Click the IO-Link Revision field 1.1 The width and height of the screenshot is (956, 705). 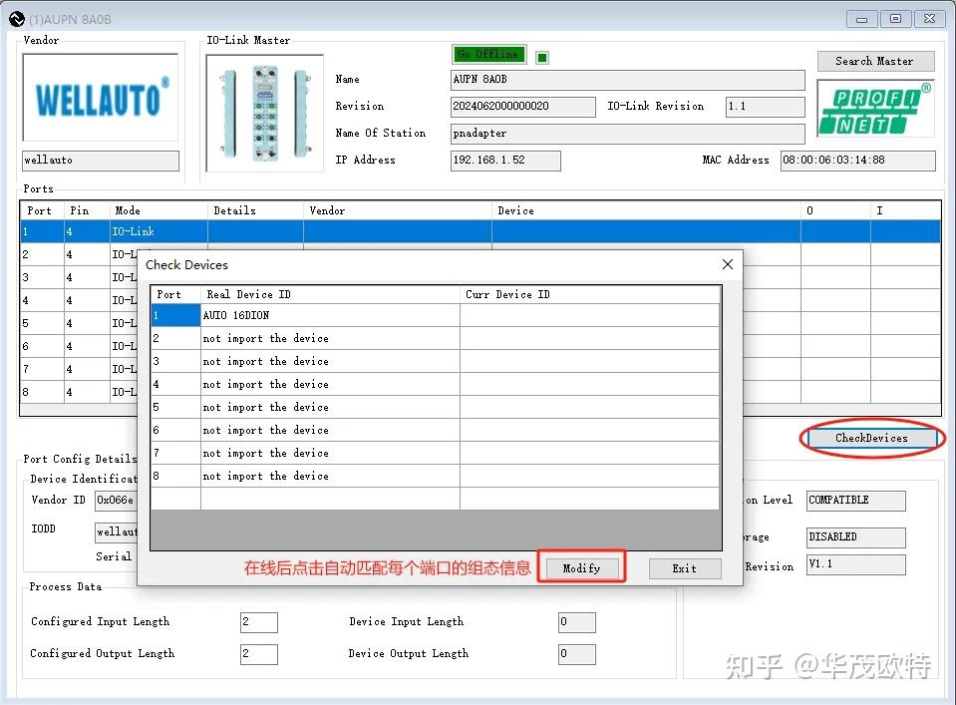click(765, 106)
